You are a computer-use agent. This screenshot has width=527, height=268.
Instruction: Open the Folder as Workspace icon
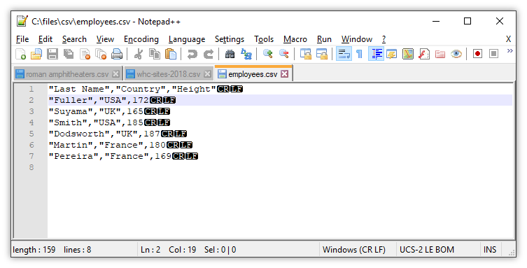(440, 54)
